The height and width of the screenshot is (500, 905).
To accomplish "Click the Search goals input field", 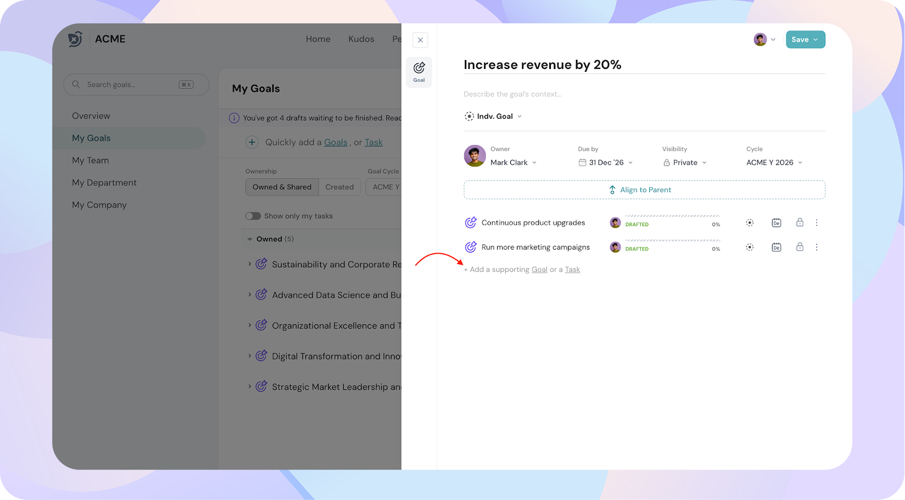I will [x=136, y=85].
